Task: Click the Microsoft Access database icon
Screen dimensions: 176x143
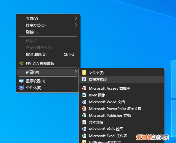Action: coord(84,88)
